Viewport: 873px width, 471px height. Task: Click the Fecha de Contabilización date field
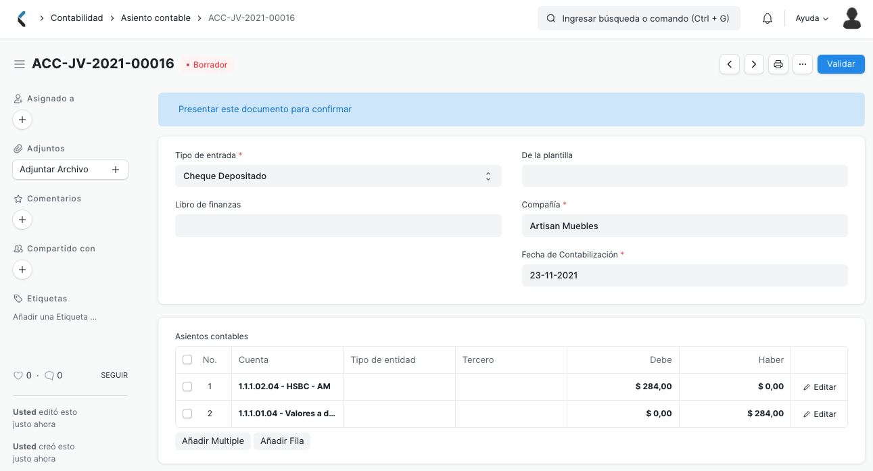(684, 275)
